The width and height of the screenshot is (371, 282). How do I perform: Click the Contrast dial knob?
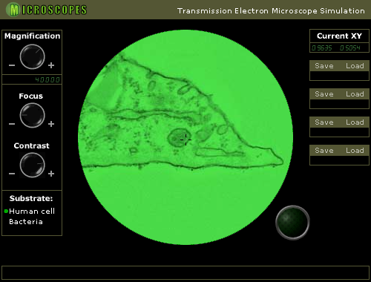(32, 165)
